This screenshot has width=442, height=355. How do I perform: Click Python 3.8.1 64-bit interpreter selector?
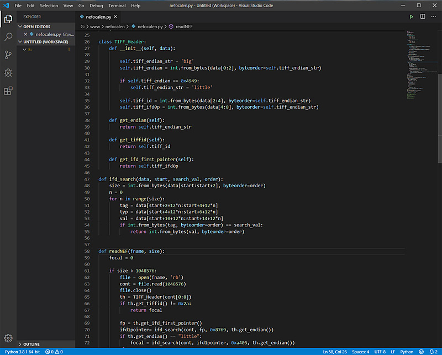[22, 352]
